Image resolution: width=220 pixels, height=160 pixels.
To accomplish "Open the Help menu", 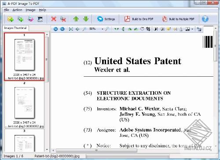I will click(x=43, y=10).
